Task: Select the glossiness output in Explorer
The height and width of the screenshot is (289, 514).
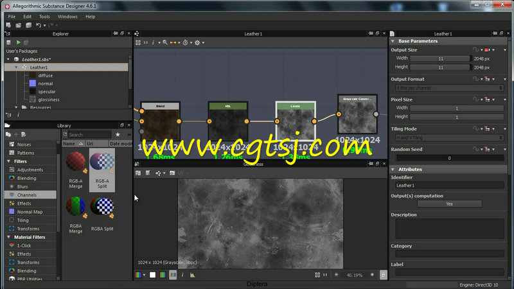Action: pos(49,100)
